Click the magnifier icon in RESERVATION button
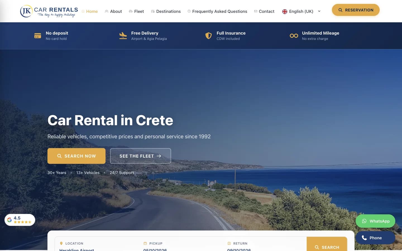 click(x=340, y=10)
